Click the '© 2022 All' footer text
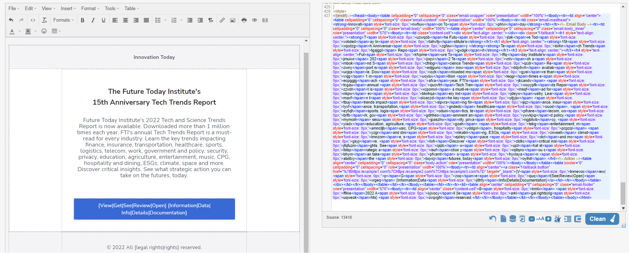The height and width of the screenshot is (253, 629). tap(120, 247)
